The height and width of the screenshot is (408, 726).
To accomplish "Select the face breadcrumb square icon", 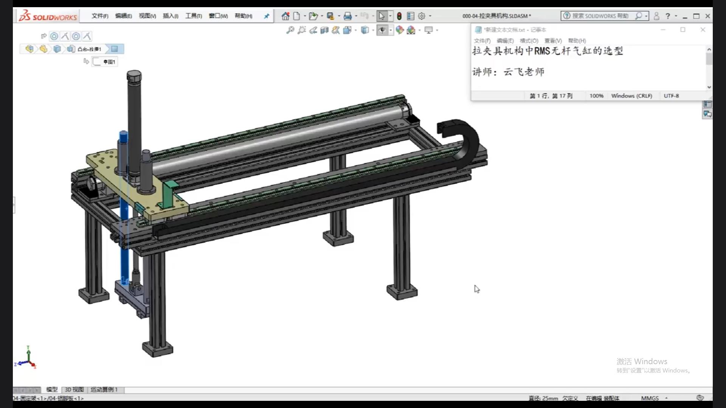I will pyautogui.click(x=115, y=49).
